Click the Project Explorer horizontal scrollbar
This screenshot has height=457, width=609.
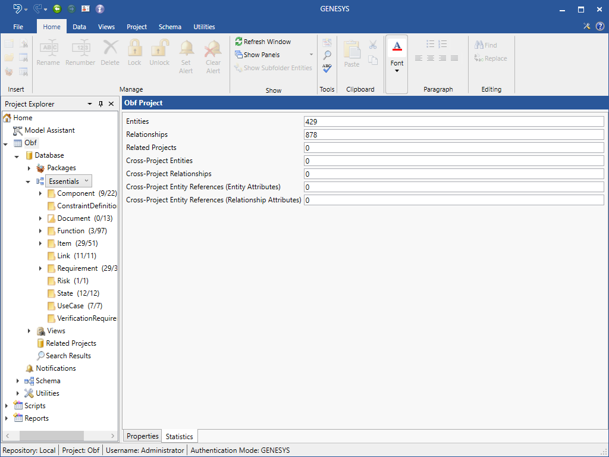[52, 436]
